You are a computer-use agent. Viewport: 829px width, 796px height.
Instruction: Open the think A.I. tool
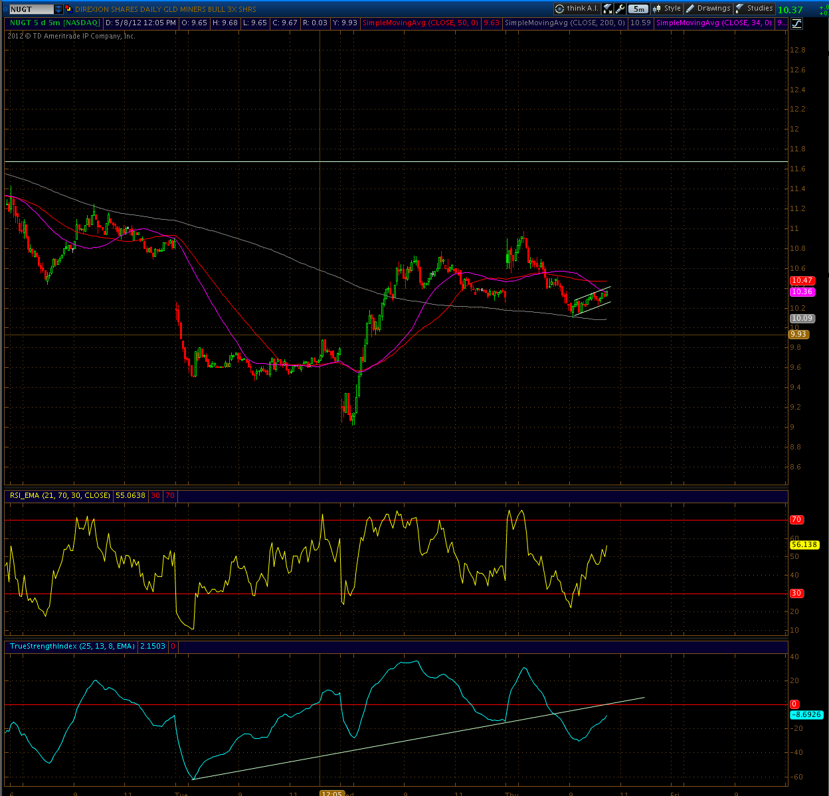click(577, 9)
